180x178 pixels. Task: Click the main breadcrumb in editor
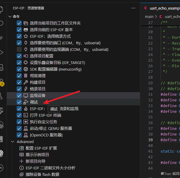click(x=149, y=17)
